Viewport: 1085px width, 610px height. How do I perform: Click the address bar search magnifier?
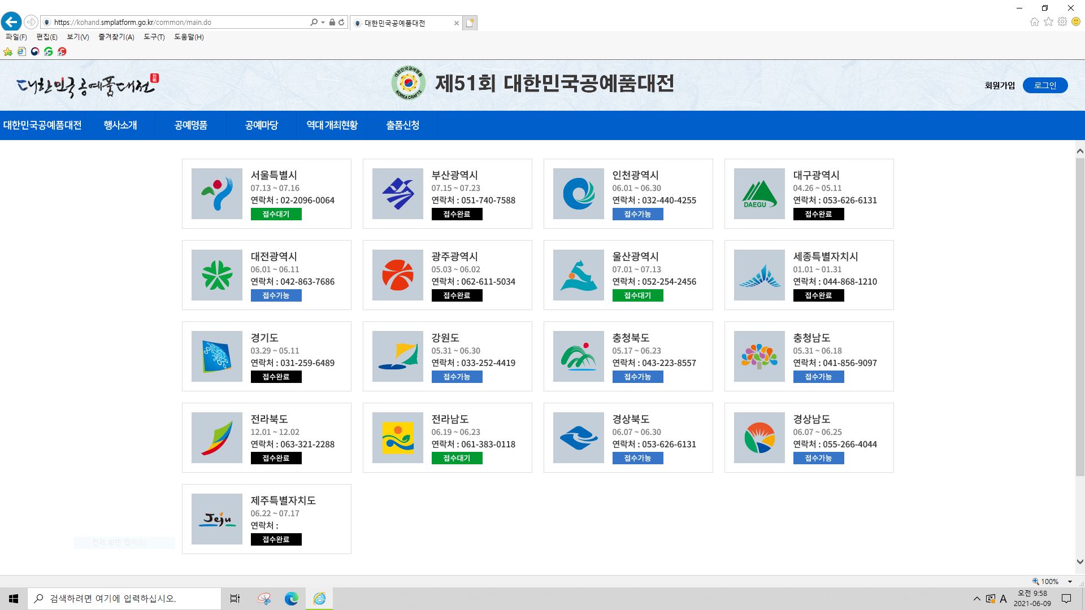point(314,22)
